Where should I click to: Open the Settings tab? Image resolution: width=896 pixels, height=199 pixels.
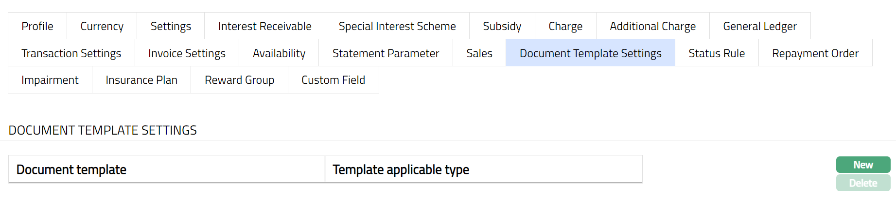coord(171,26)
